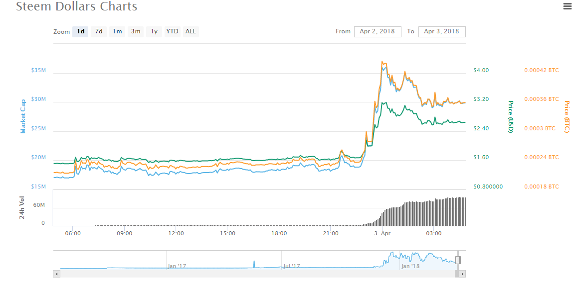The image size is (576, 281).
Task: Click the 21:00 time axis label
Action: coord(331,233)
